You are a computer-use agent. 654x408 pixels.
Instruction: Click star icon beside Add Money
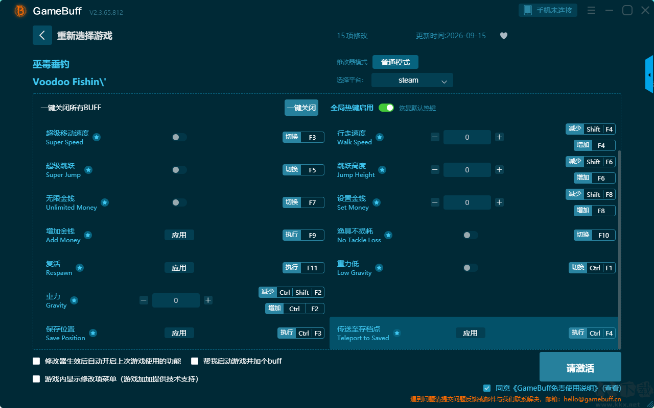[x=88, y=235]
